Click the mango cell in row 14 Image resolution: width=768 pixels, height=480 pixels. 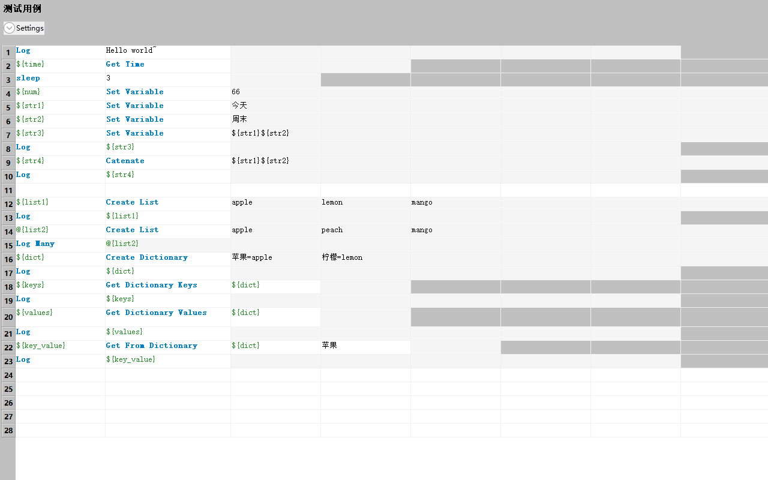coord(455,232)
